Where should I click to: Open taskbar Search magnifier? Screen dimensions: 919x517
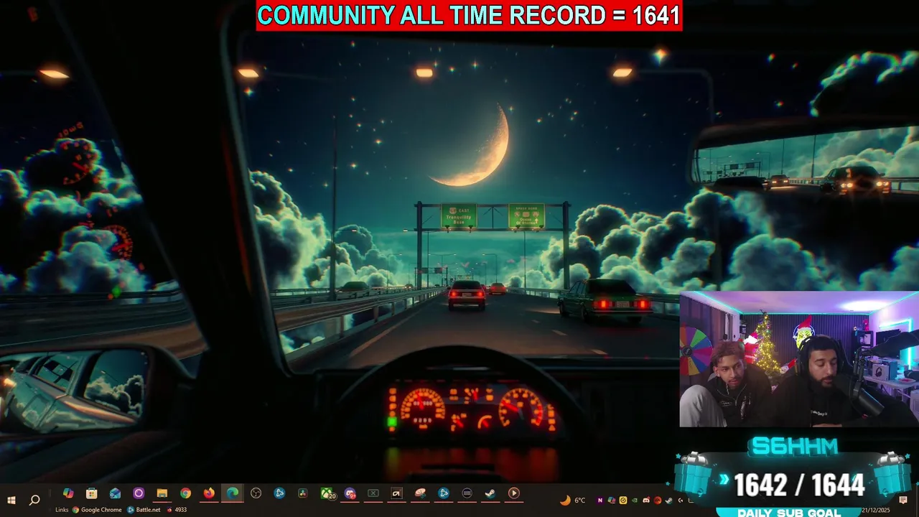(34, 500)
